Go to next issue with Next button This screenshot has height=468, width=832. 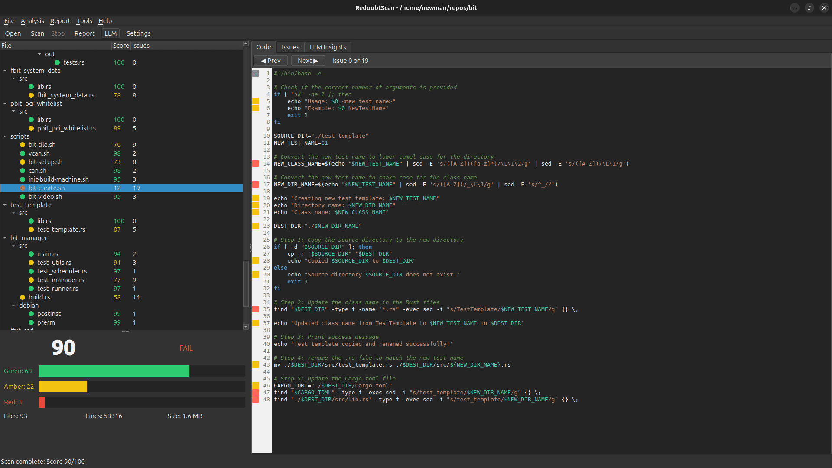click(308, 61)
